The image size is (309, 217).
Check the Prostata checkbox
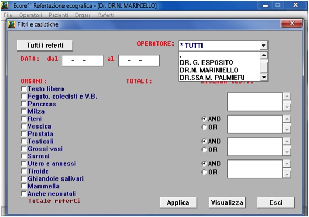tap(24, 134)
